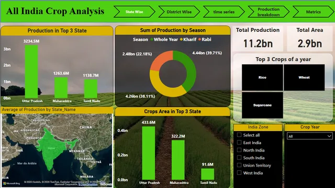Select the Sugarcane tile in Top 3 Crops
This screenshot has width=335, height=188.
(x=262, y=105)
